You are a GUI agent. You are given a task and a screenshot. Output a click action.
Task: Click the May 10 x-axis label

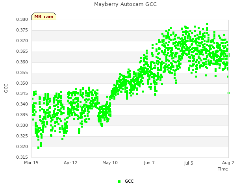110,163
